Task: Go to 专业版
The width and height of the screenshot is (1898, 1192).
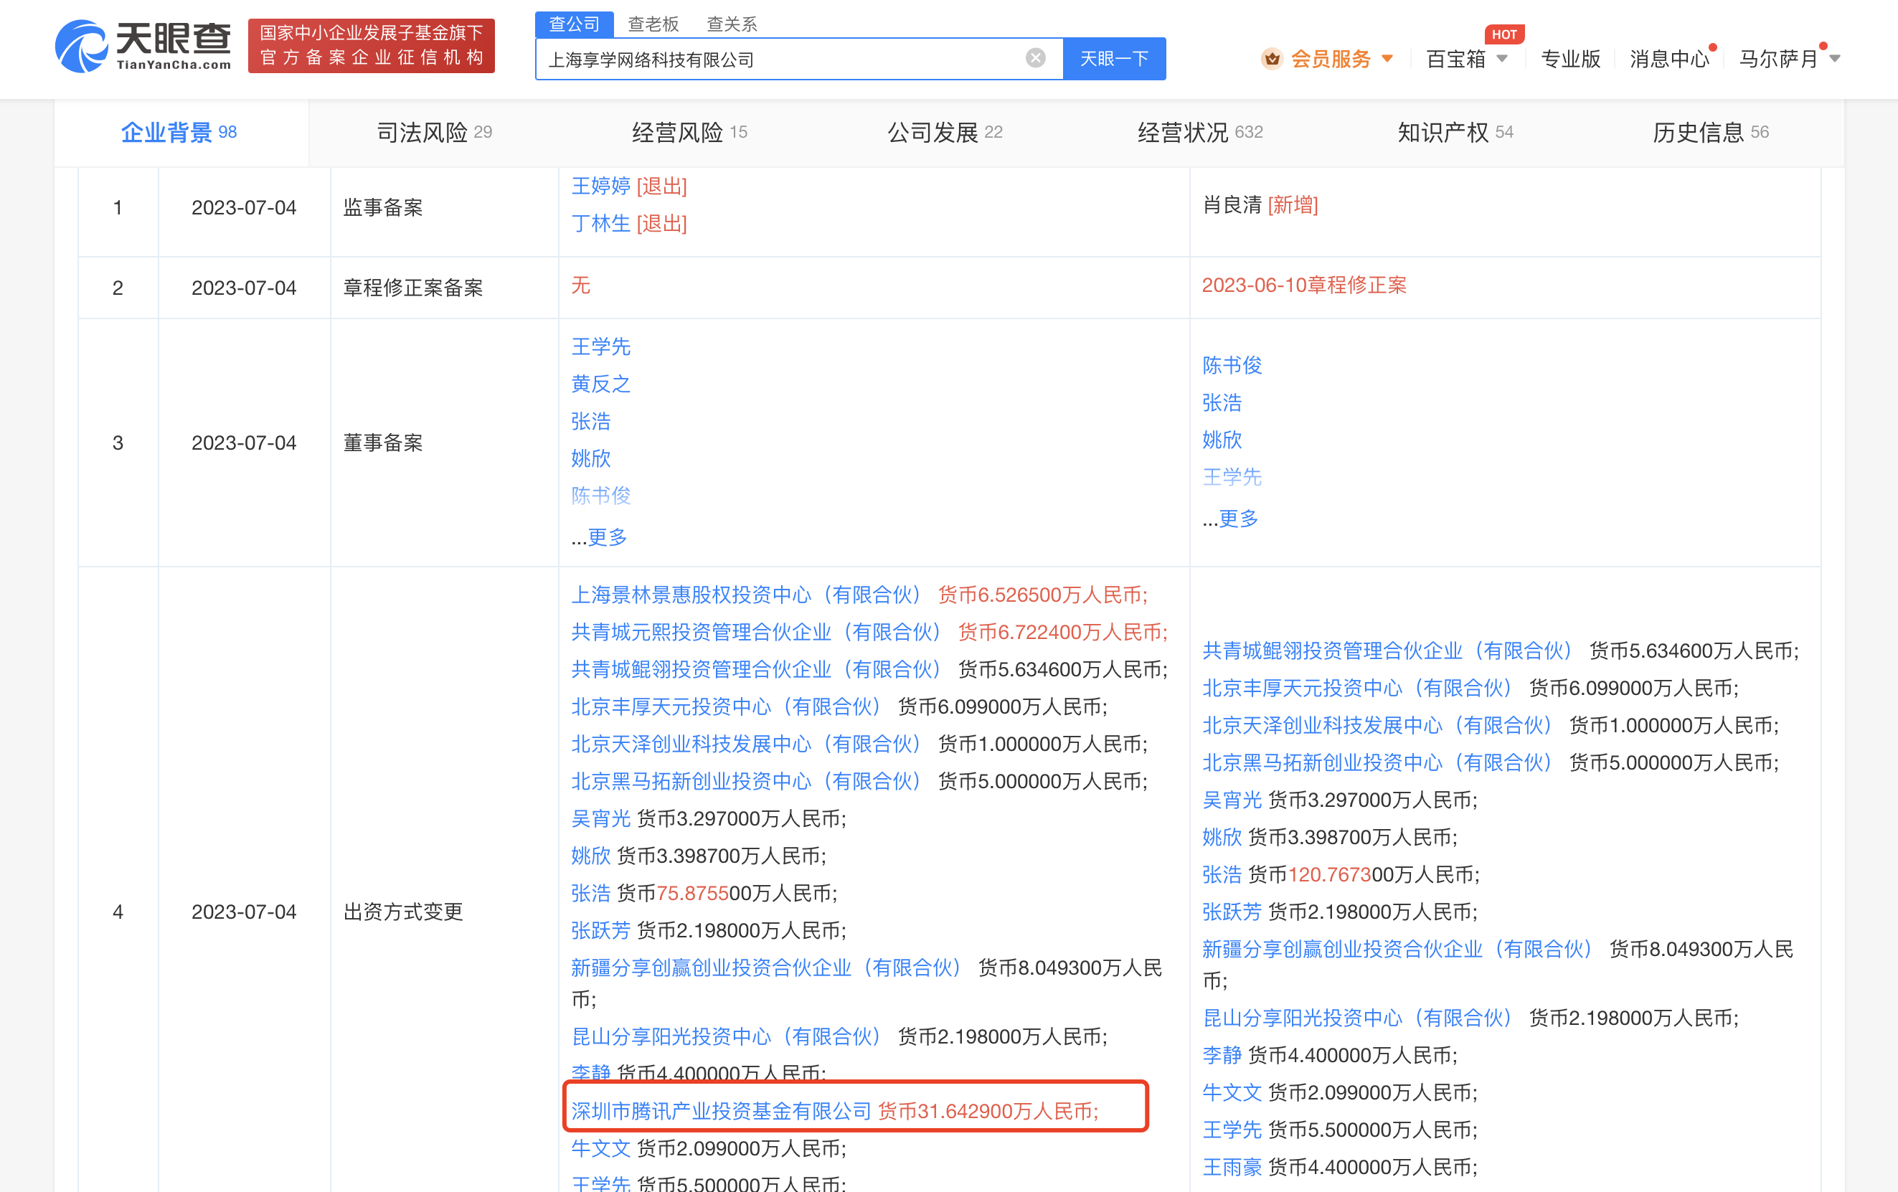Action: click(1570, 58)
